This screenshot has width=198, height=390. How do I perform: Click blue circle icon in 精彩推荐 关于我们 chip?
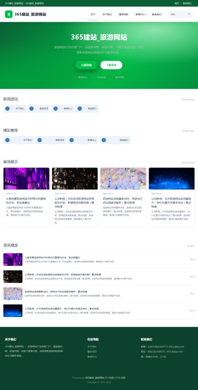[7, 140]
